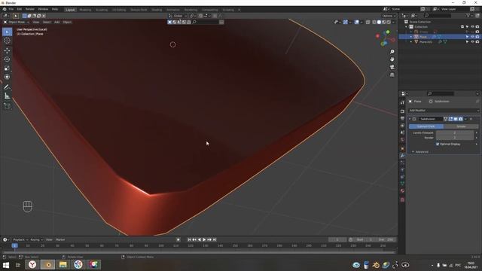Open the Material properties tab
The height and width of the screenshot is (271, 482).
[x=402, y=190]
